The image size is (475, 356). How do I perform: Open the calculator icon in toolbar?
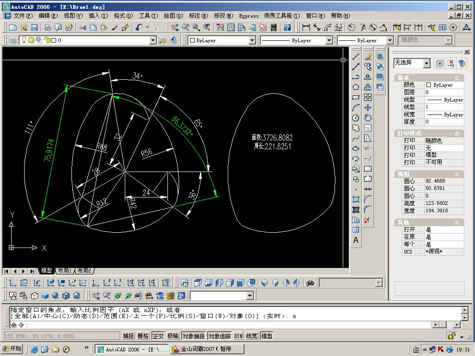point(274,27)
